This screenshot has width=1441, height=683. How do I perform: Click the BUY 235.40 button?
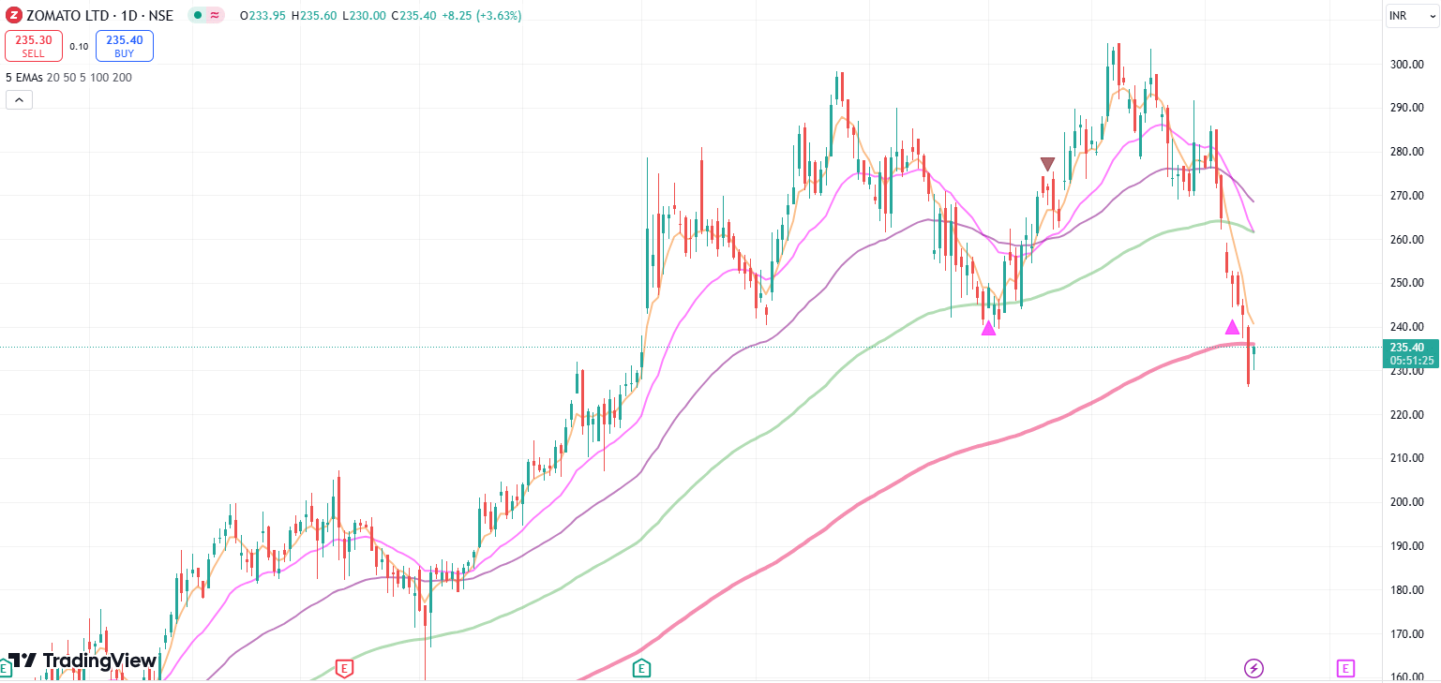pyautogui.click(x=124, y=46)
